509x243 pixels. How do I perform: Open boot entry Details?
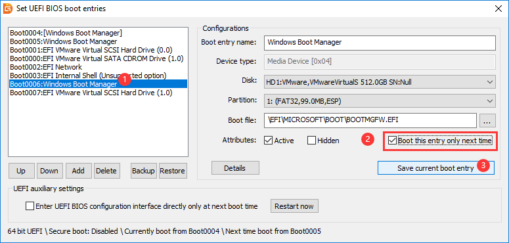coord(235,168)
